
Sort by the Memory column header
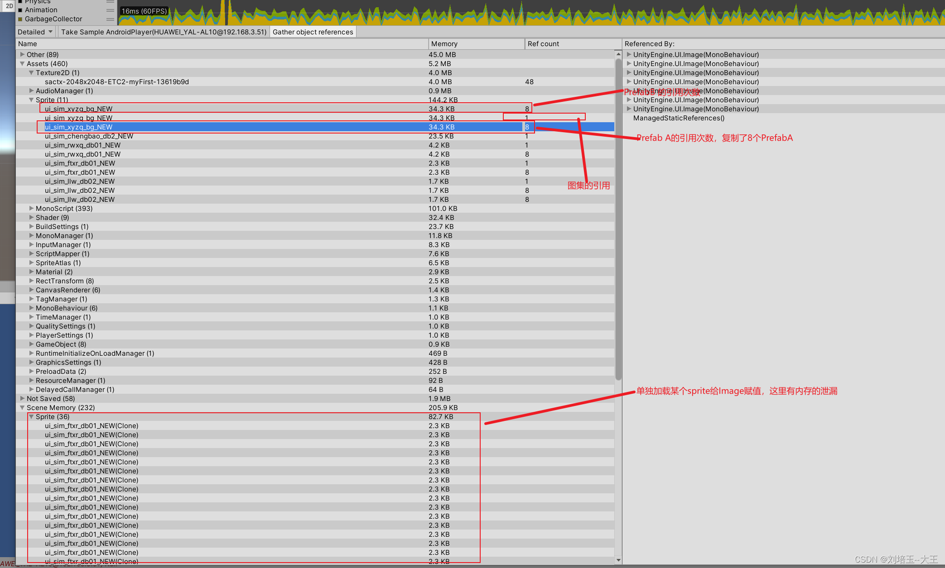[477, 44]
